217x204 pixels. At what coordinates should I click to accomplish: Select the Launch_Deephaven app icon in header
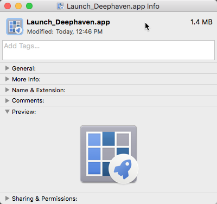click(15, 27)
